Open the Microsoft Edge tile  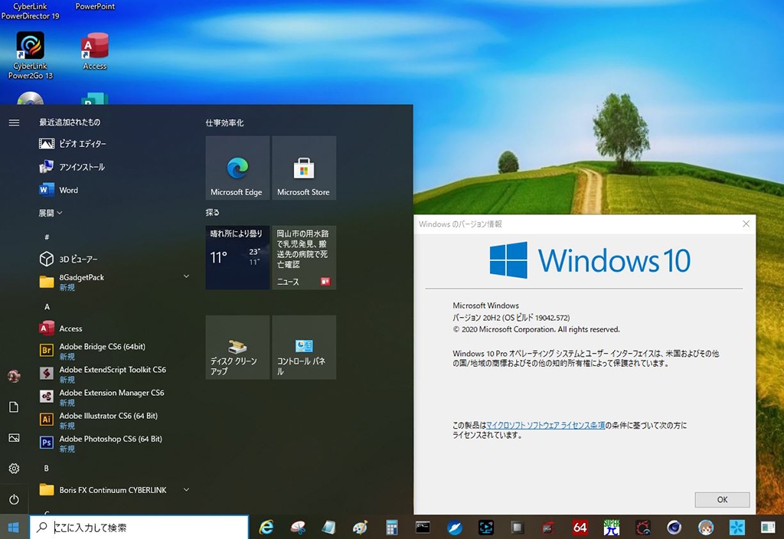click(x=237, y=168)
